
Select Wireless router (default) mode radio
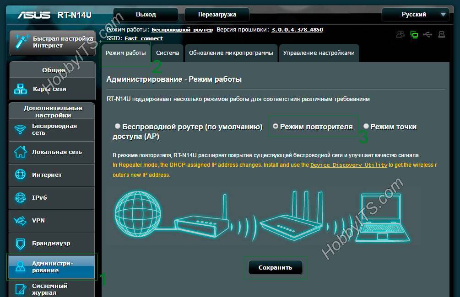(118, 126)
